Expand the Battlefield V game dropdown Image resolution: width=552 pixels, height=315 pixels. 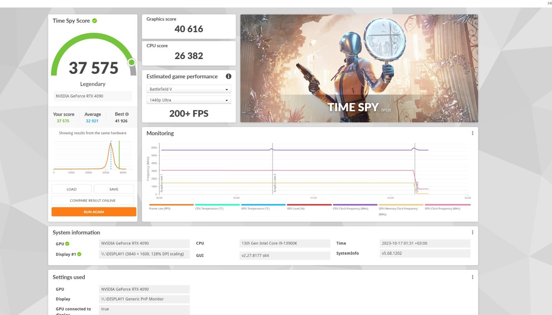[189, 89]
